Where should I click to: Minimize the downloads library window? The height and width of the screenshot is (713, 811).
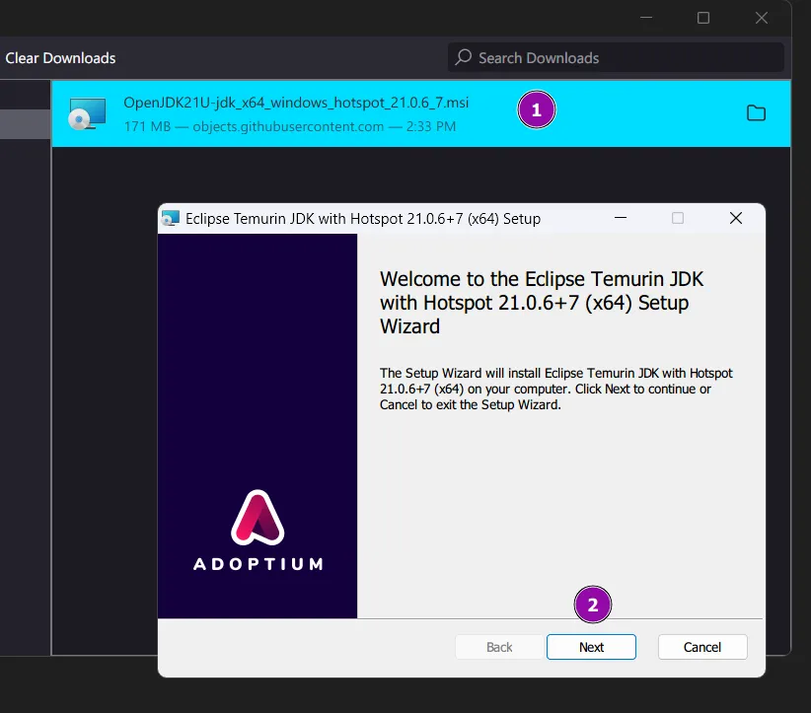(645, 18)
